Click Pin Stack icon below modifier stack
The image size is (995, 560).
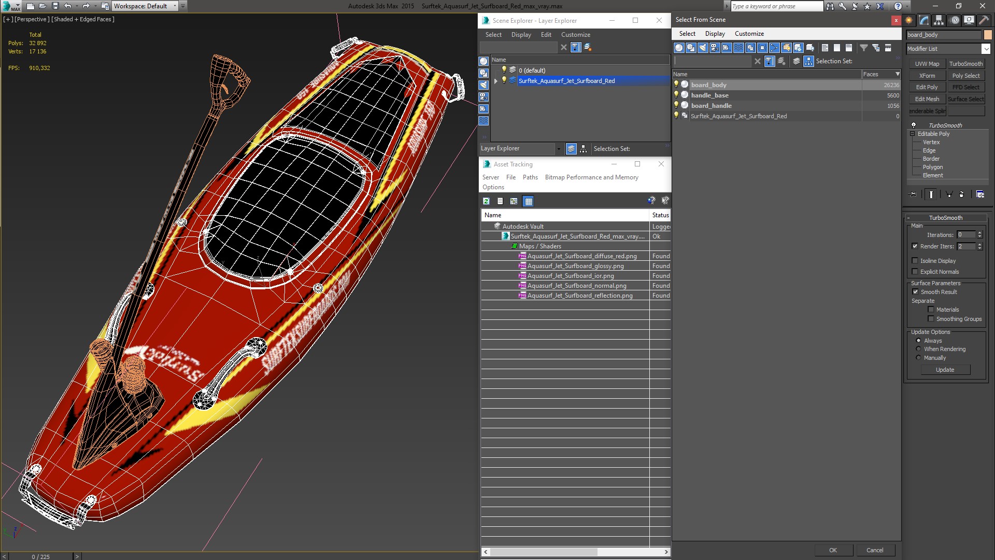point(913,194)
